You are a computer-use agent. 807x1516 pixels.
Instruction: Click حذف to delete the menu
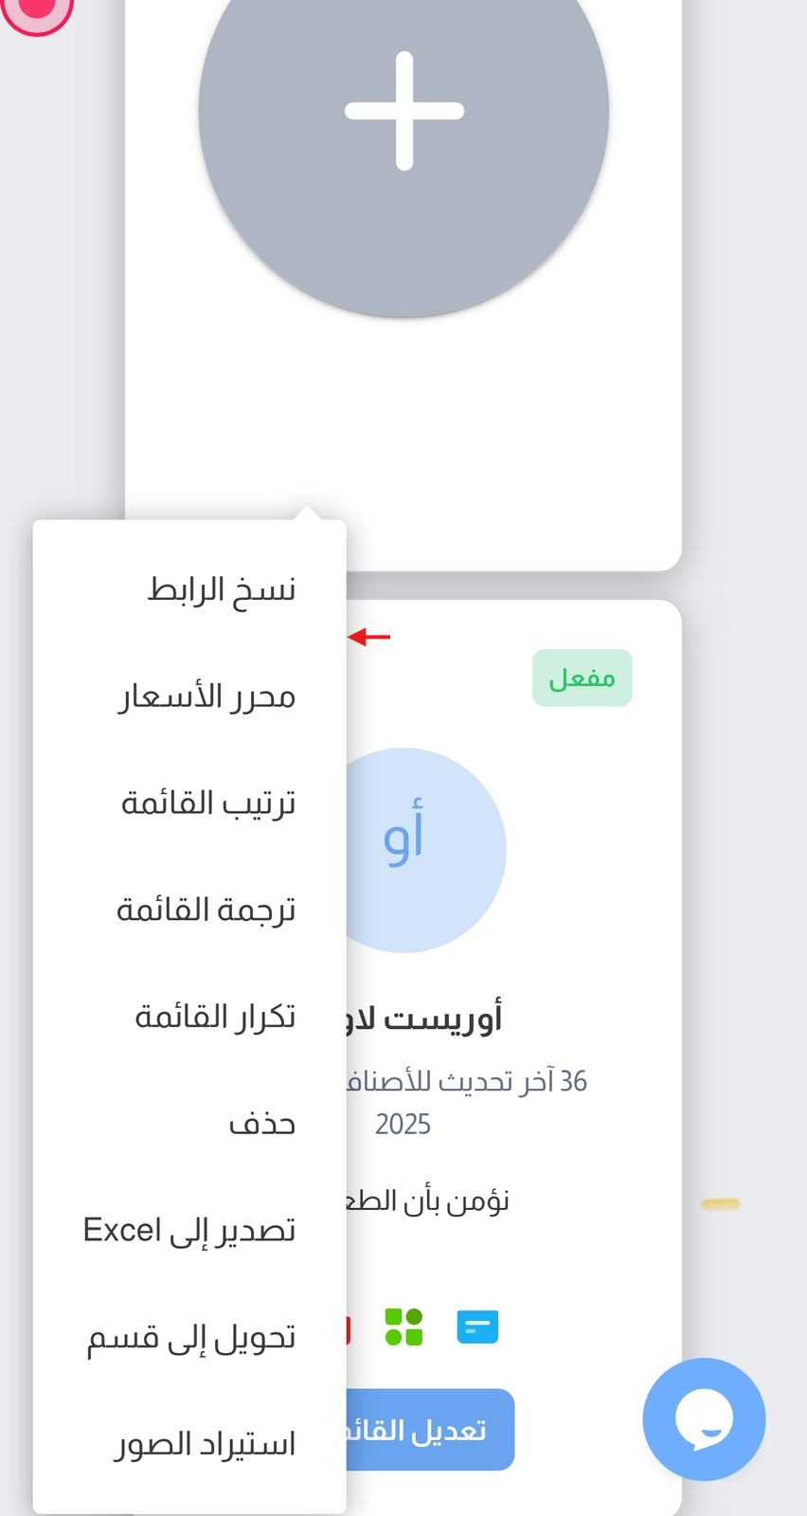261,1125
